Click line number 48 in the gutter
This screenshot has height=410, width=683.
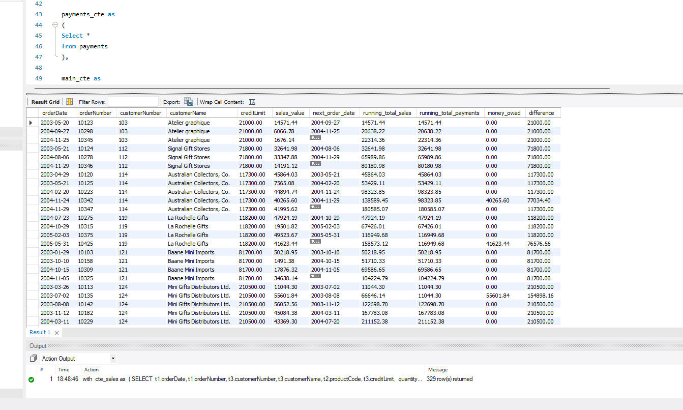click(39, 68)
